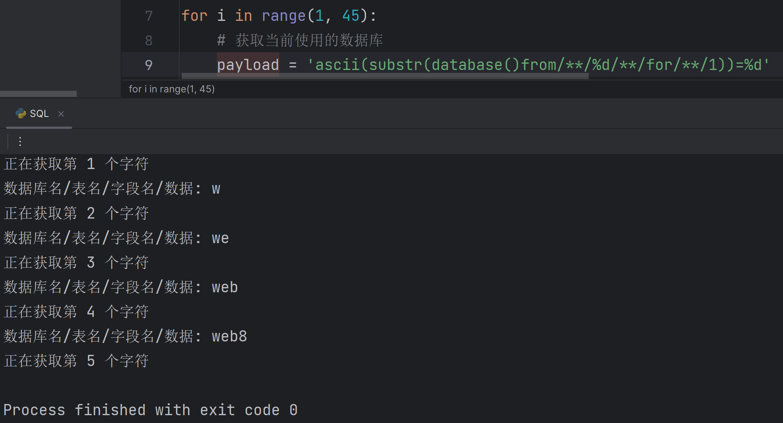
Task: Click the 'for' keyword on line 7
Action: [194, 16]
